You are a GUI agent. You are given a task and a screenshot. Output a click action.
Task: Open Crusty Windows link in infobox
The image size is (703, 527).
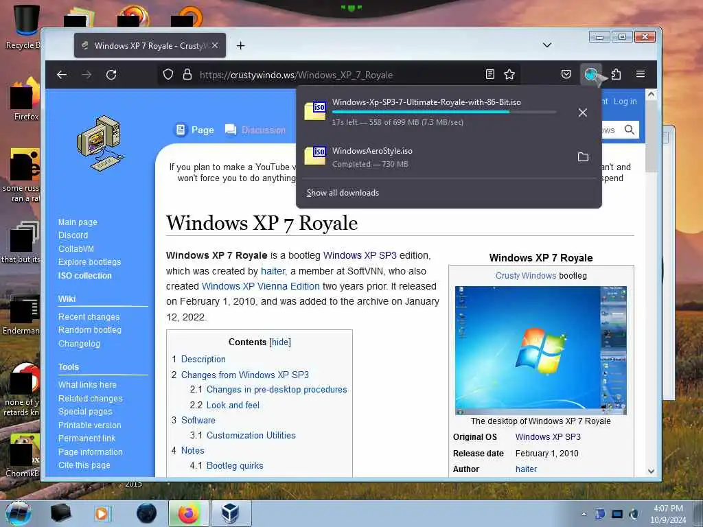[x=525, y=276]
